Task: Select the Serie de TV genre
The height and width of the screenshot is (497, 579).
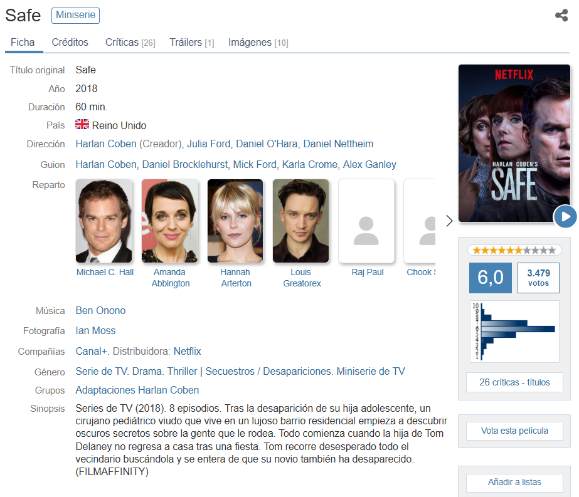Action: (102, 371)
